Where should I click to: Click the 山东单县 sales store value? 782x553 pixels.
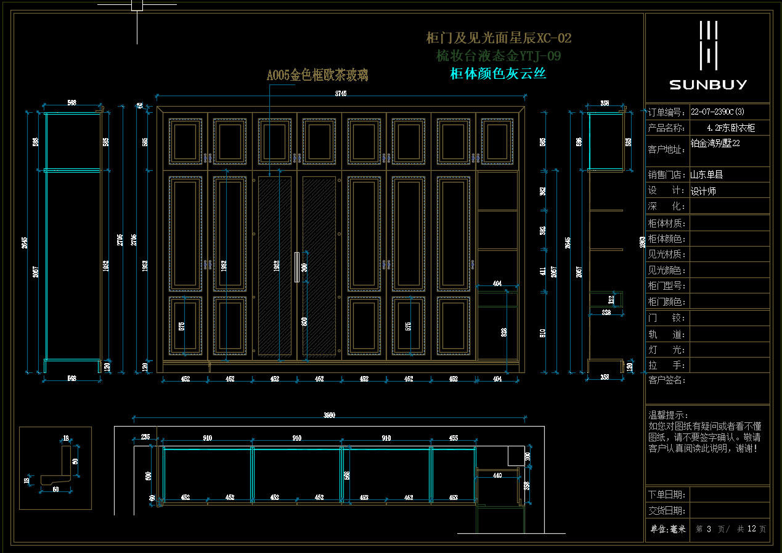(706, 174)
